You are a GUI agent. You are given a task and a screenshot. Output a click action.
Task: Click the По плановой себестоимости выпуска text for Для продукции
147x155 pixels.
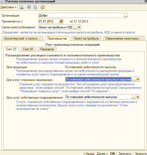tap(90, 67)
